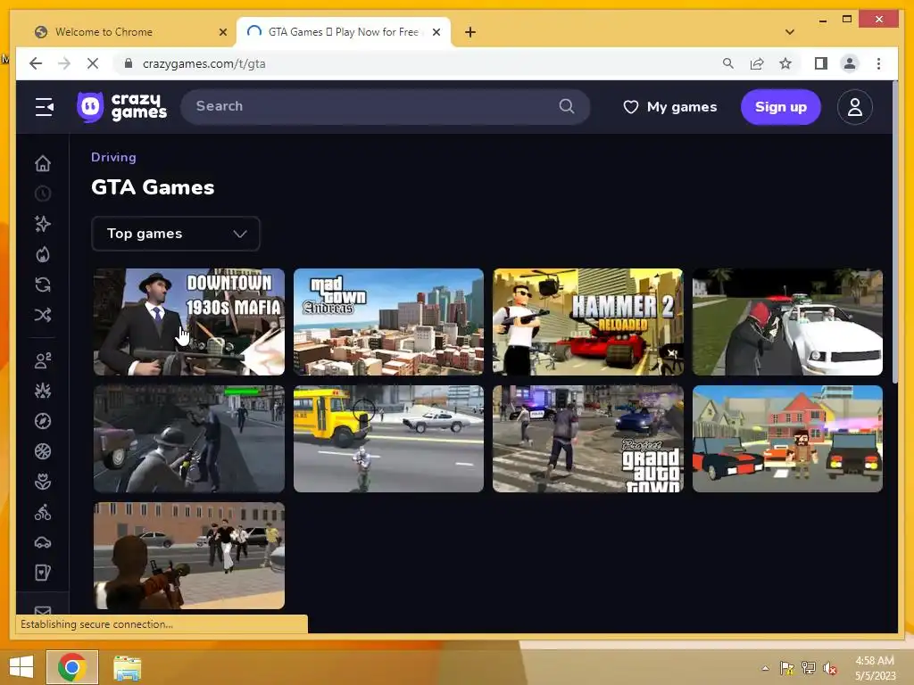This screenshot has height=685, width=914.
Task: Open Recently played clock icon in sidebar
Action: (43, 194)
